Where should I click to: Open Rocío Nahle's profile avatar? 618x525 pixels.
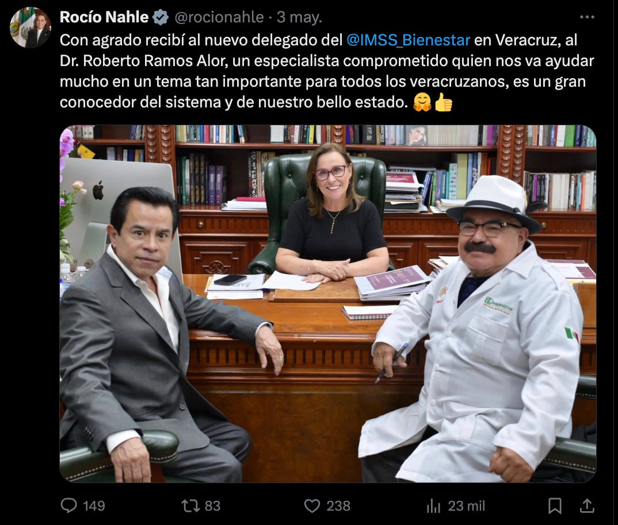point(30,27)
